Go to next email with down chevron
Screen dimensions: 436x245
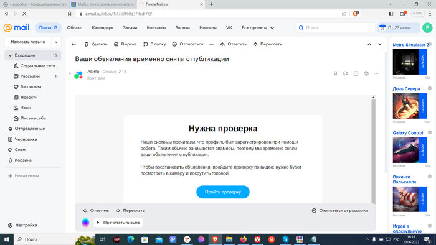(x=379, y=44)
